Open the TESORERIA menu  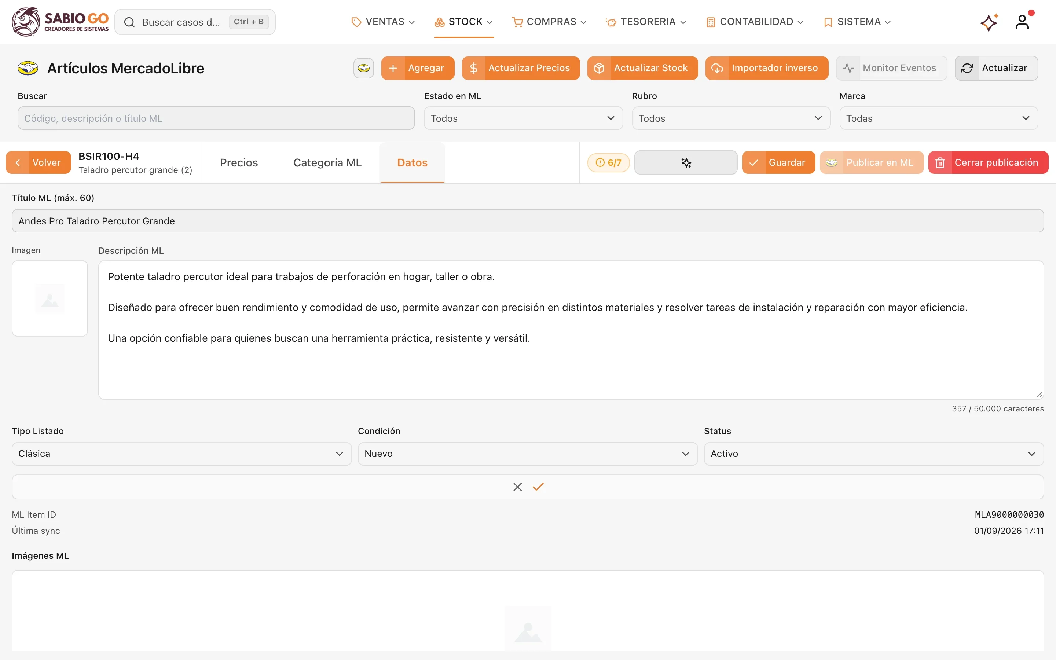pos(646,22)
